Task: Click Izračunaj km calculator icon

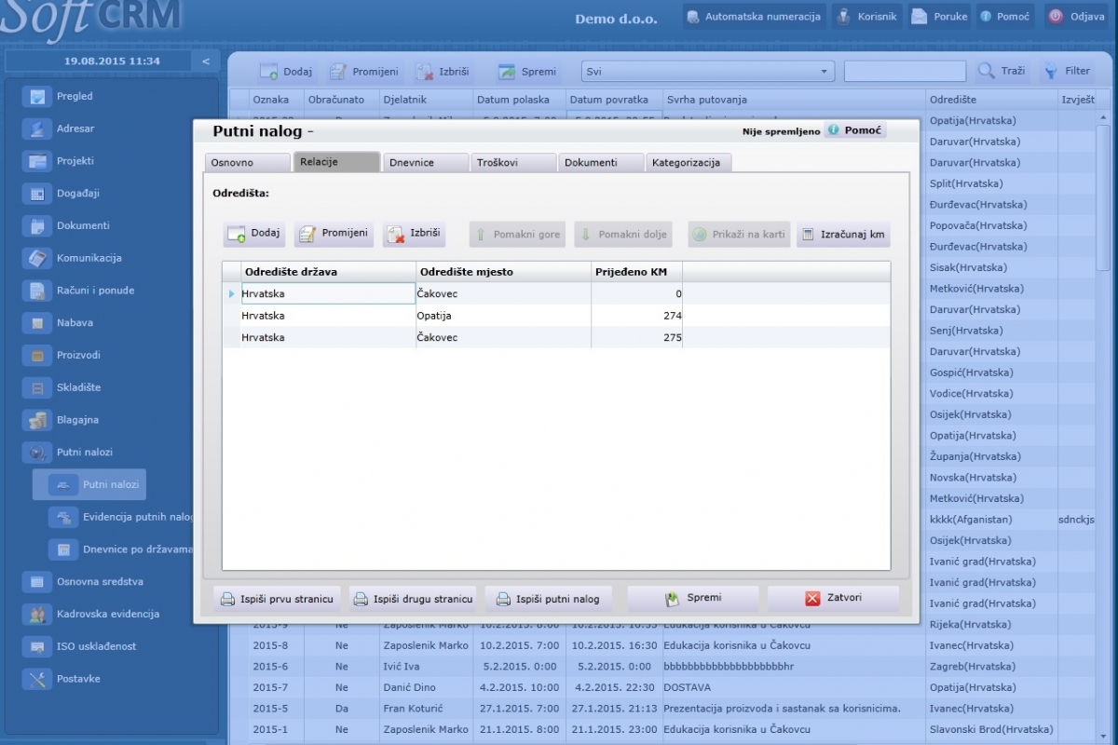Action: pyautogui.click(x=807, y=235)
